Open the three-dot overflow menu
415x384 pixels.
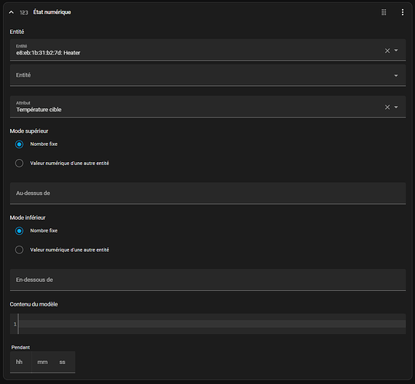[x=403, y=12]
